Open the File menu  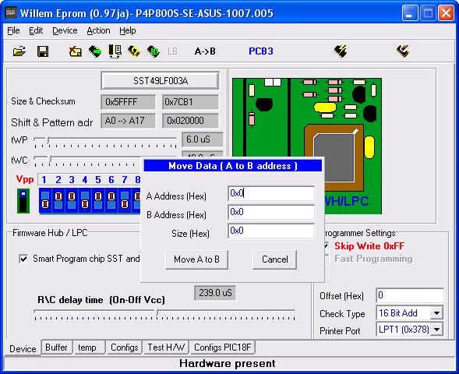click(x=13, y=30)
